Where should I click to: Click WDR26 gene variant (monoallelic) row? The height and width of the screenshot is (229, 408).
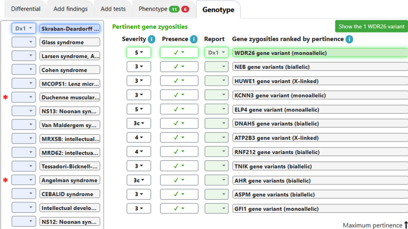(320, 53)
